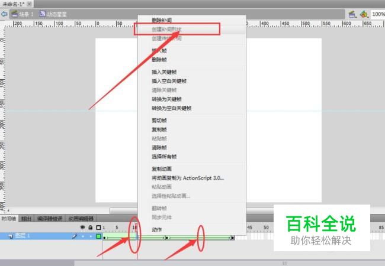Choose 同步元件 menu entry

[162, 218]
